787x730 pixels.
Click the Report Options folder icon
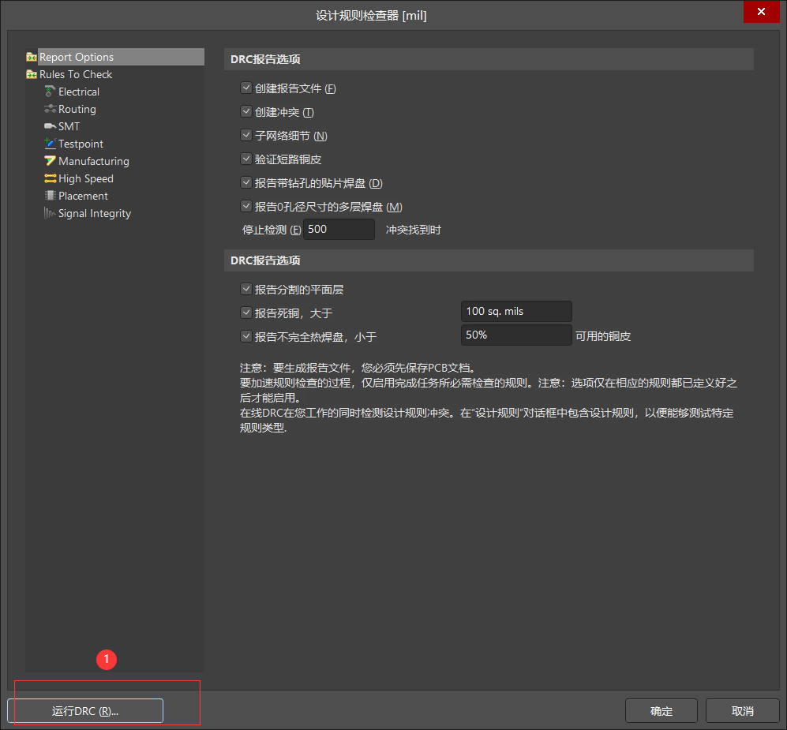[32, 57]
